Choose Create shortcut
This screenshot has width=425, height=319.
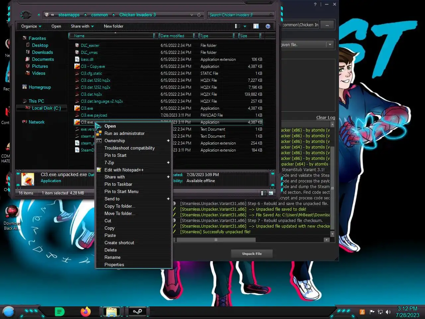pyautogui.click(x=133, y=243)
